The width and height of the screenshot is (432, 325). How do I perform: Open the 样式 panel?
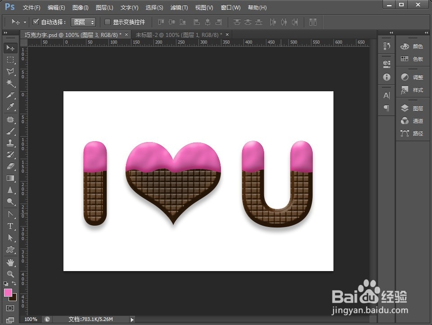(413, 90)
